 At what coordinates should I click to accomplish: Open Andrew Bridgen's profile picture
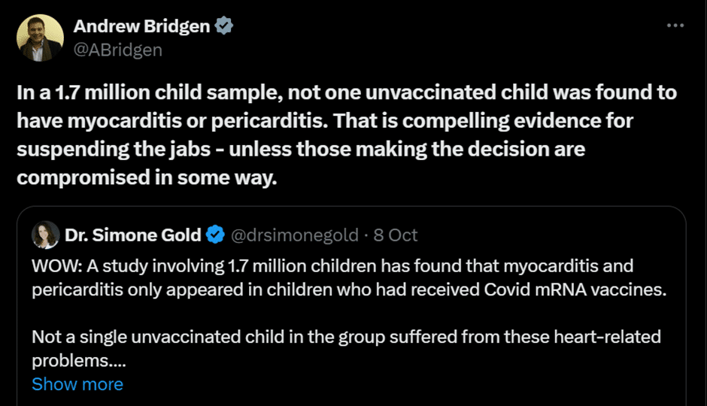[x=40, y=38]
